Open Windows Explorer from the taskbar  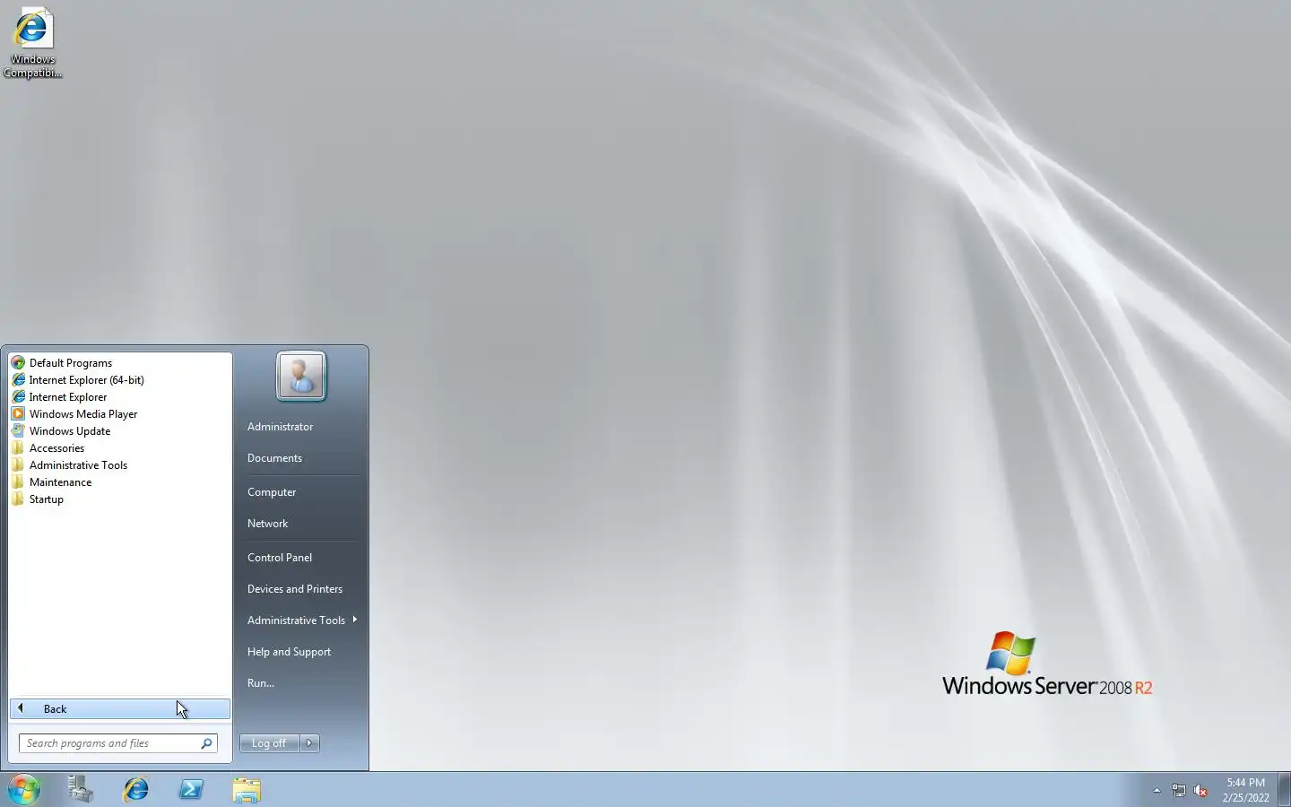pos(247,789)
